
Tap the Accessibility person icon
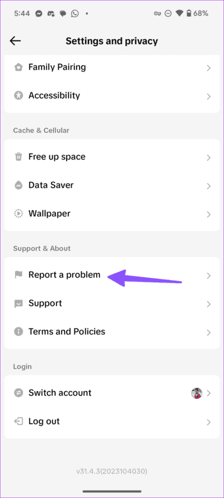click(18, 96)
